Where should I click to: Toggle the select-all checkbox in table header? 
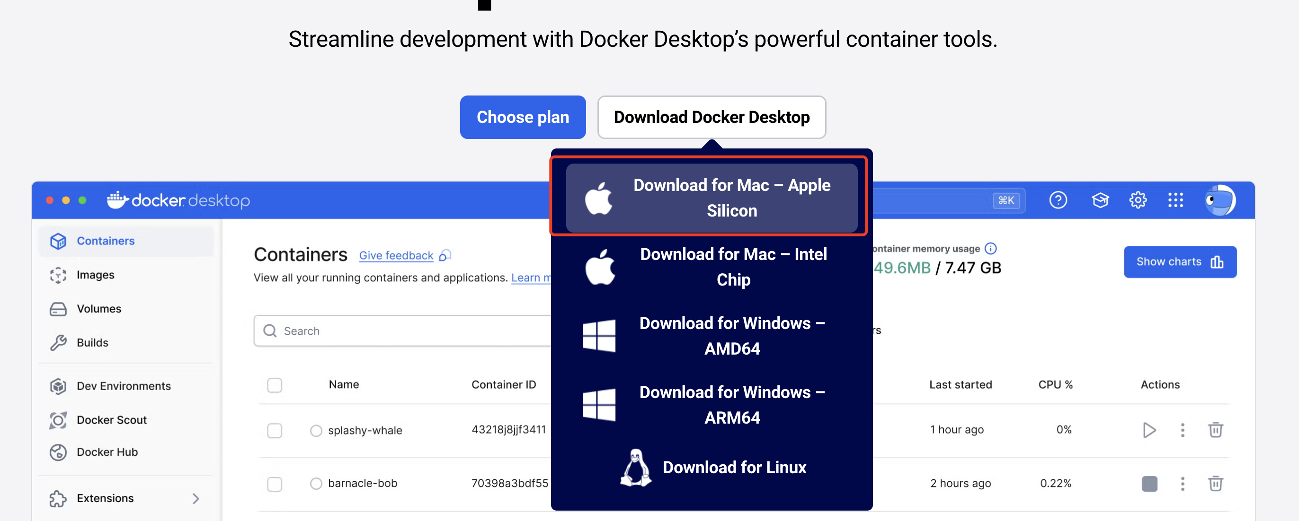(x=274, y=385)
